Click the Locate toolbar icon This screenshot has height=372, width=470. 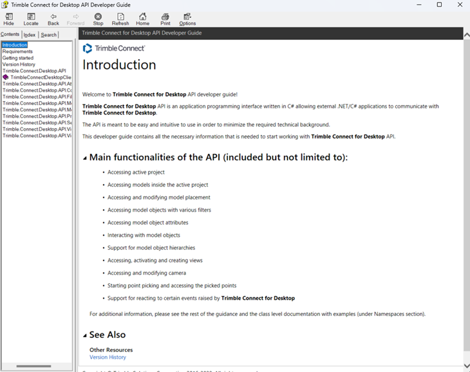pos(31,19)
